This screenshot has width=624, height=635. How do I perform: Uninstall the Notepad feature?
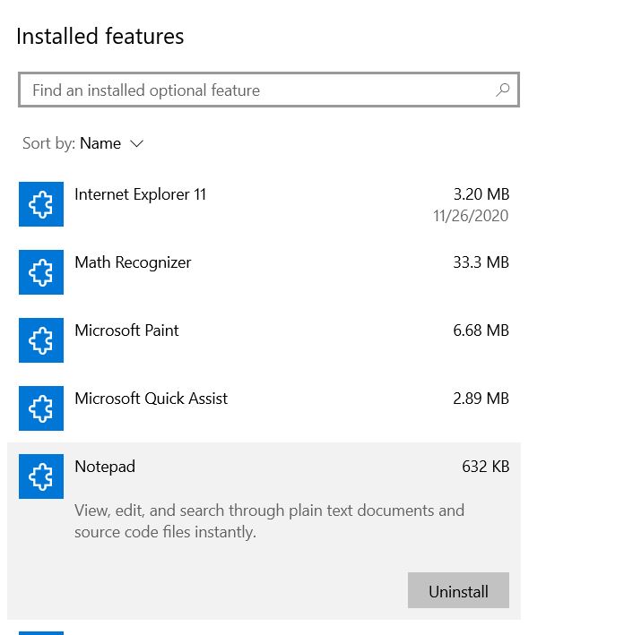[x=458, y=590]
